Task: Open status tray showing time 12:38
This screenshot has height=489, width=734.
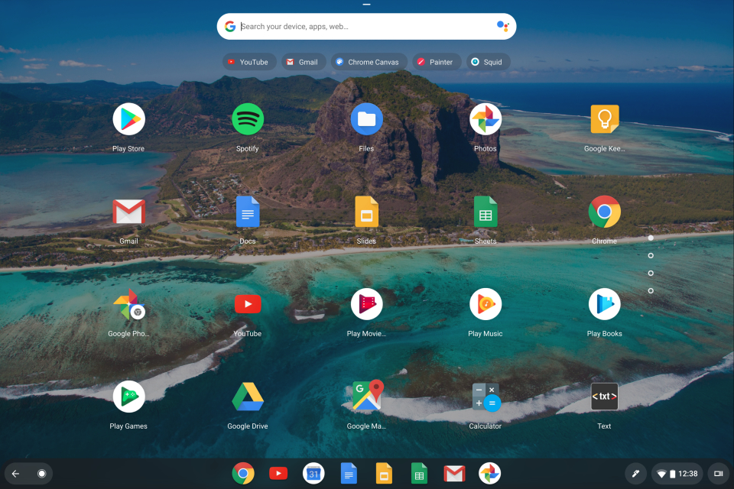Action: coord(677,474)
